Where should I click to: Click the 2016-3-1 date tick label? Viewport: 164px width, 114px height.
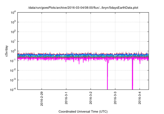66,98
